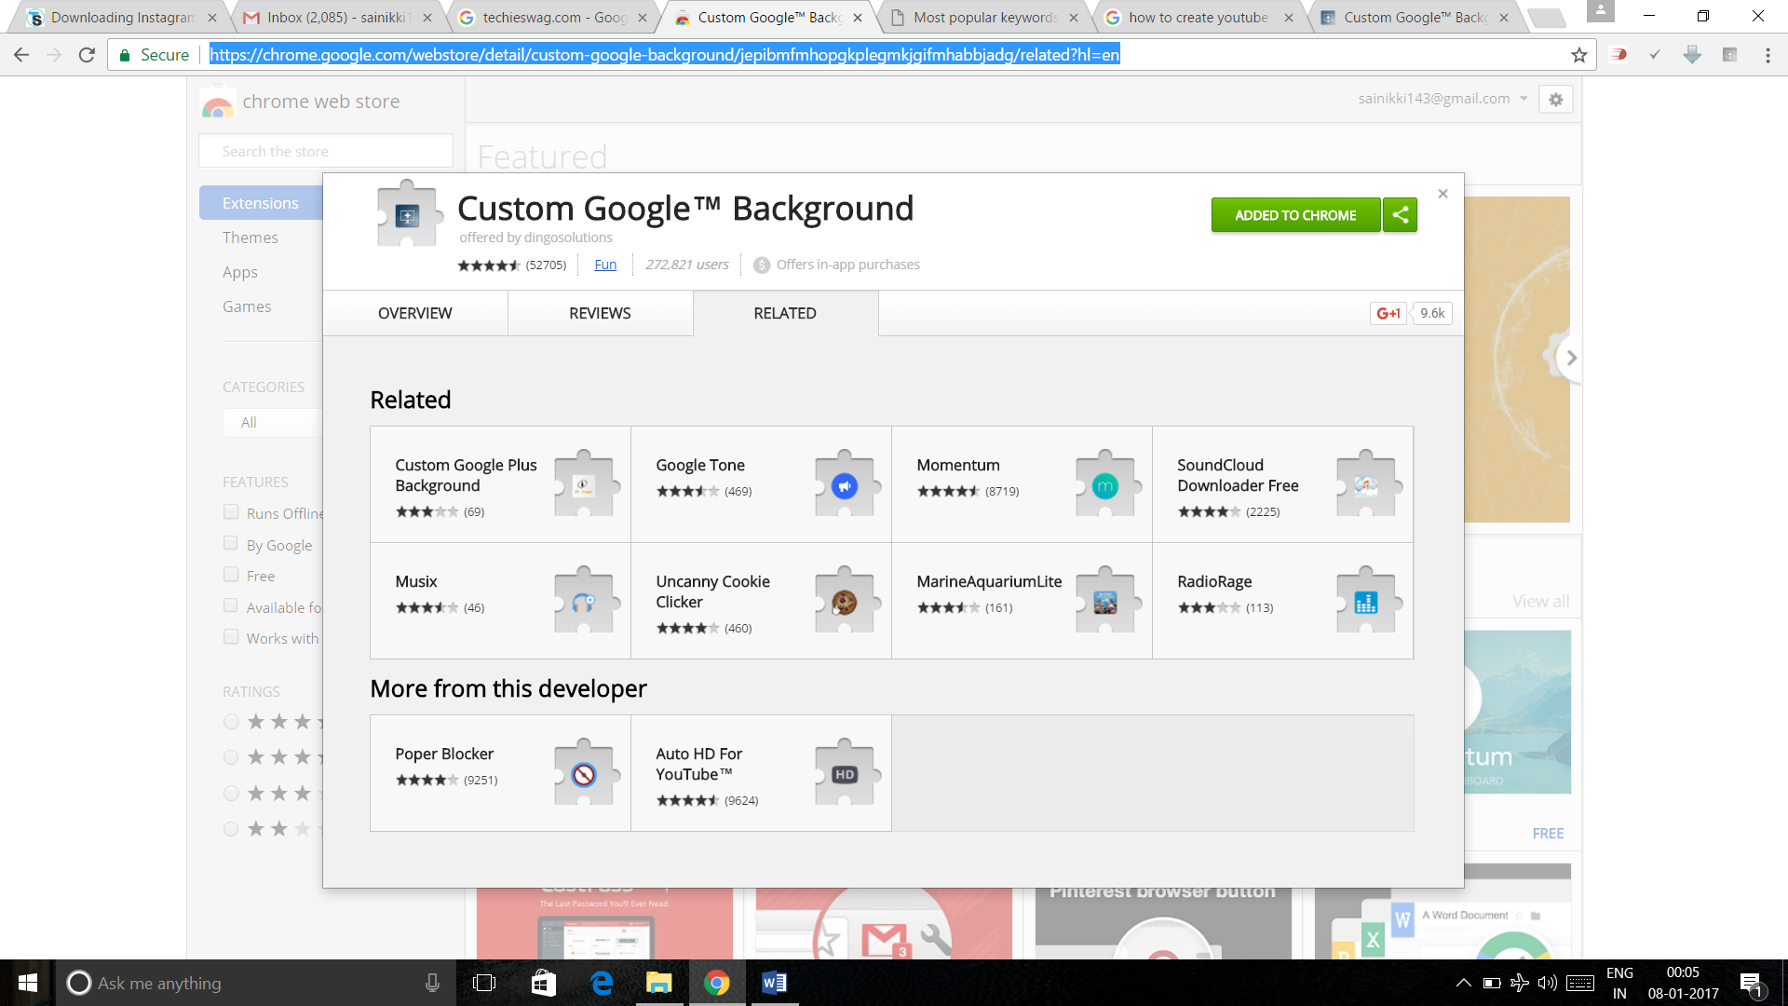Open the Themes sidebar category
Image resolution: width=1788 pixels, height=1006 pixels.
click(x=251, y=238)
